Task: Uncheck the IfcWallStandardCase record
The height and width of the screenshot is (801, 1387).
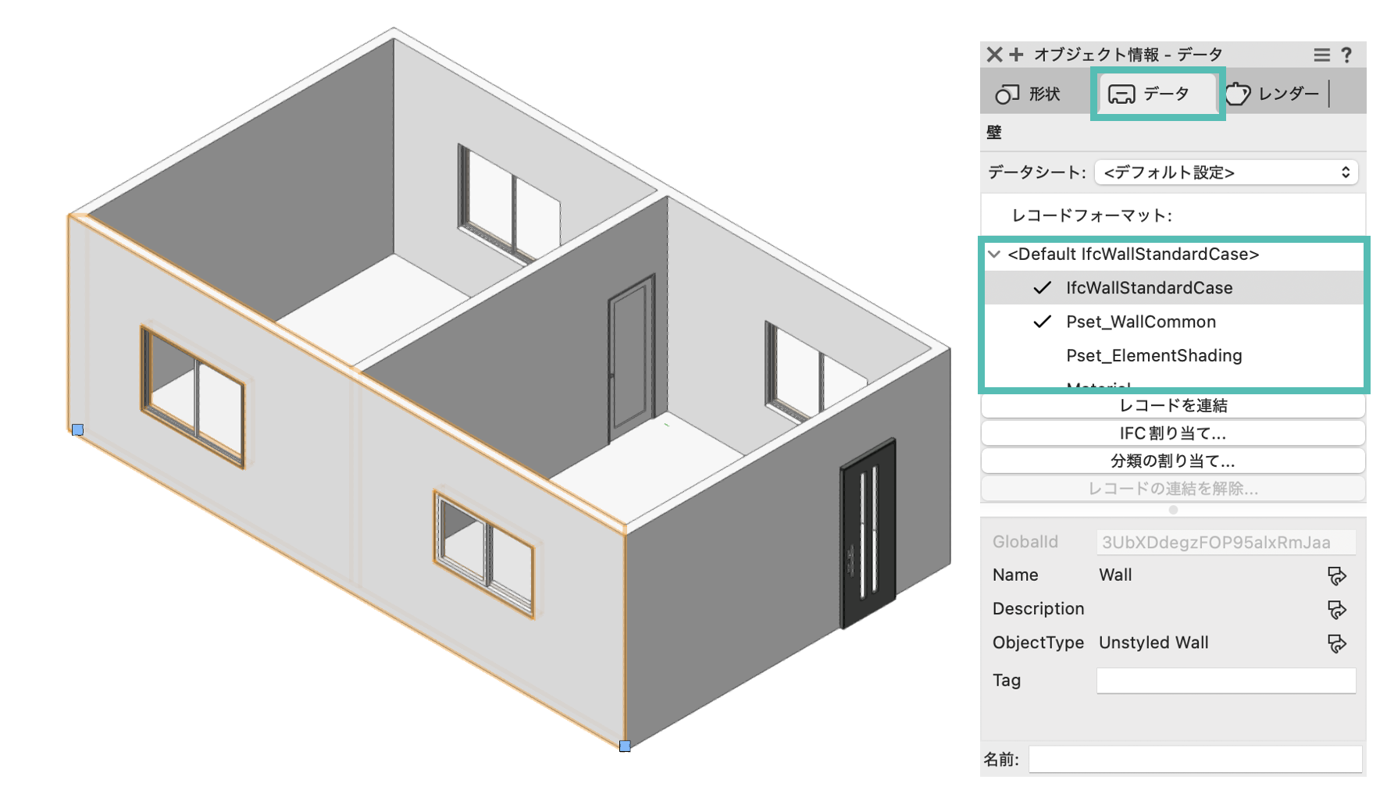Action: pos(1042,288)
